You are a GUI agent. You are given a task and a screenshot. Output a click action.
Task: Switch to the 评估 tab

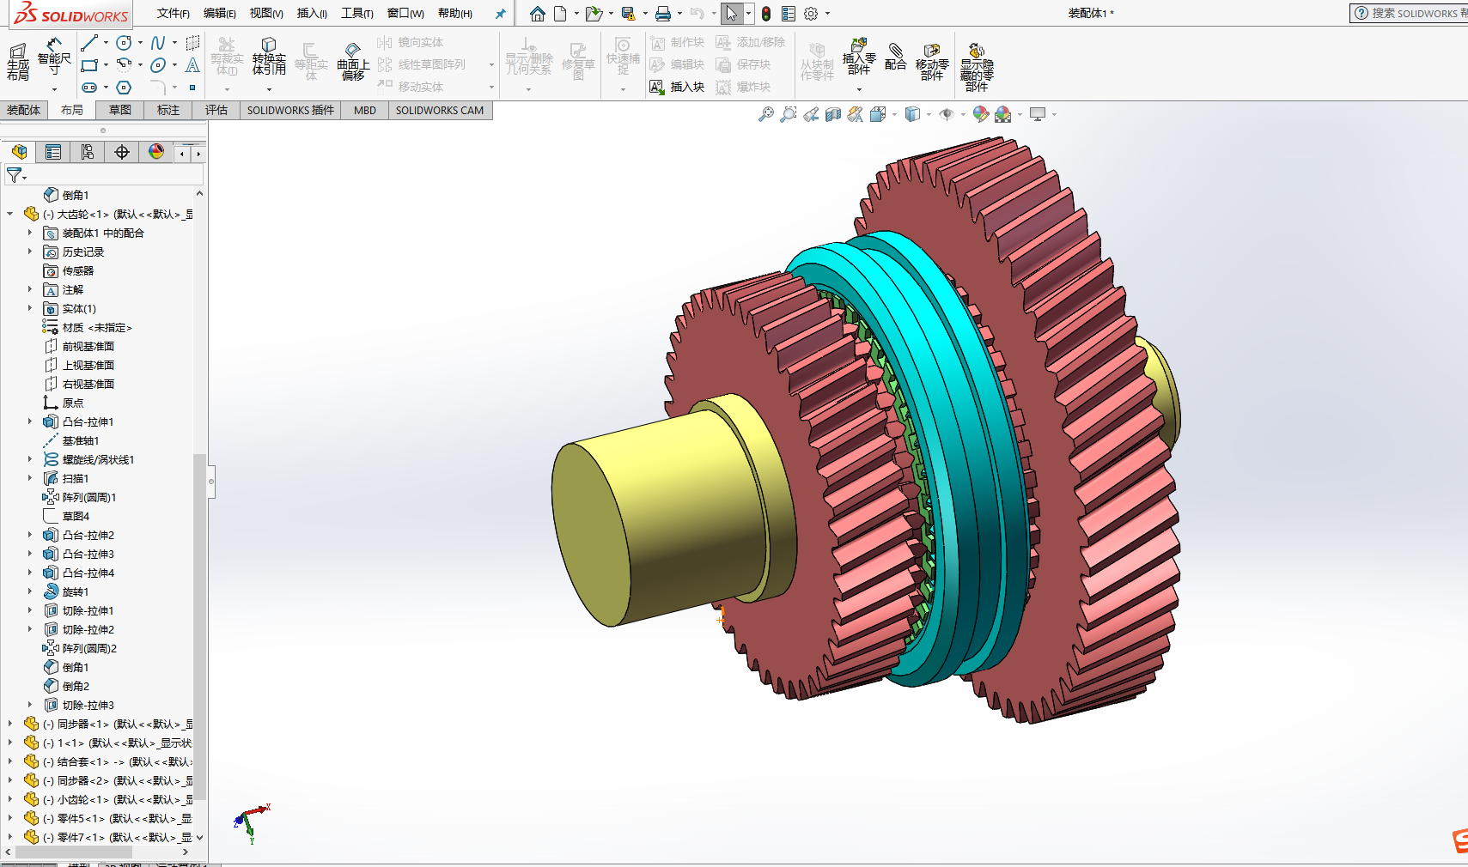click(x=216, y=110)
